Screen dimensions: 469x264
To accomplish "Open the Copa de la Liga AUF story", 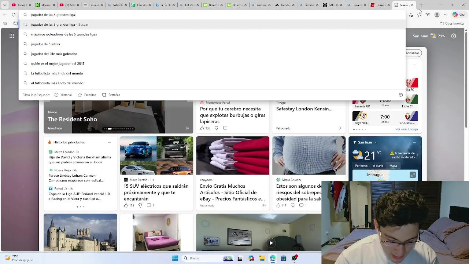I will pos(79,196).
